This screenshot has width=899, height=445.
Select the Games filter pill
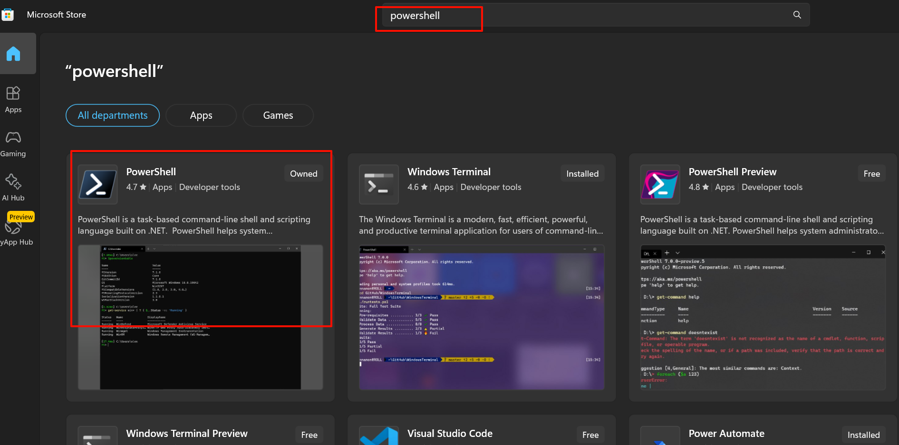click(x=278, y=115)
